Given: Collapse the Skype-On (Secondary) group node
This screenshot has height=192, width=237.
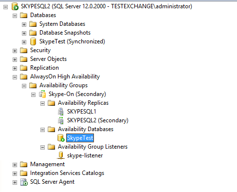Looking at the screenshot, I should 33,95.
